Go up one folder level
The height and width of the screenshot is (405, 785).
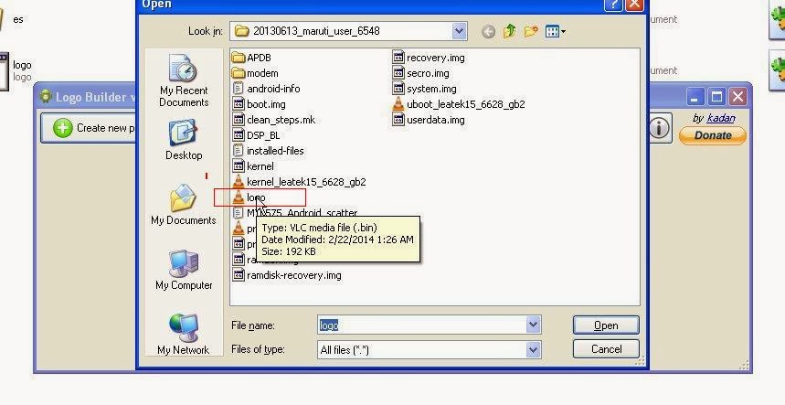[x=509, y=31]
